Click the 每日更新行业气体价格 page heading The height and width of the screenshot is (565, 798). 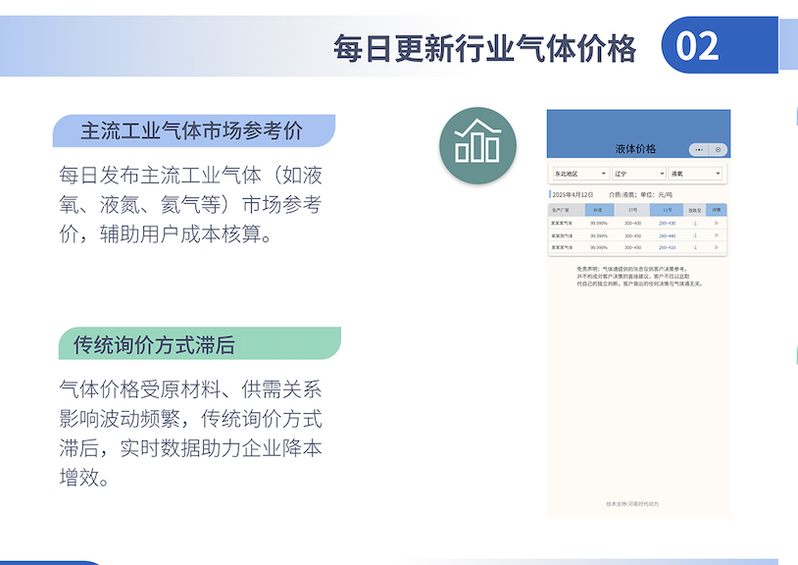pyautogui.click(x=484, y=48)
